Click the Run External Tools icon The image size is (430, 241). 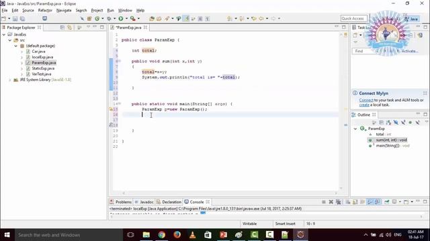pyautogui.click(x=132, y=19)
